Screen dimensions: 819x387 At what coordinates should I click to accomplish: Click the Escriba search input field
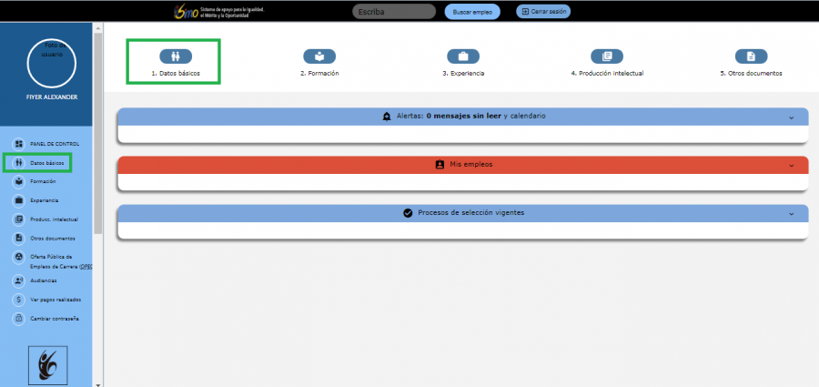pyautogui.click(x=393, y=12)
